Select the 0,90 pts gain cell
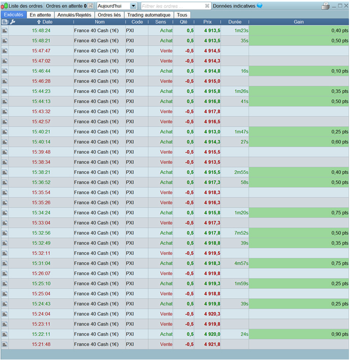Viewport: 351px width, 360px height. point(299,334)
